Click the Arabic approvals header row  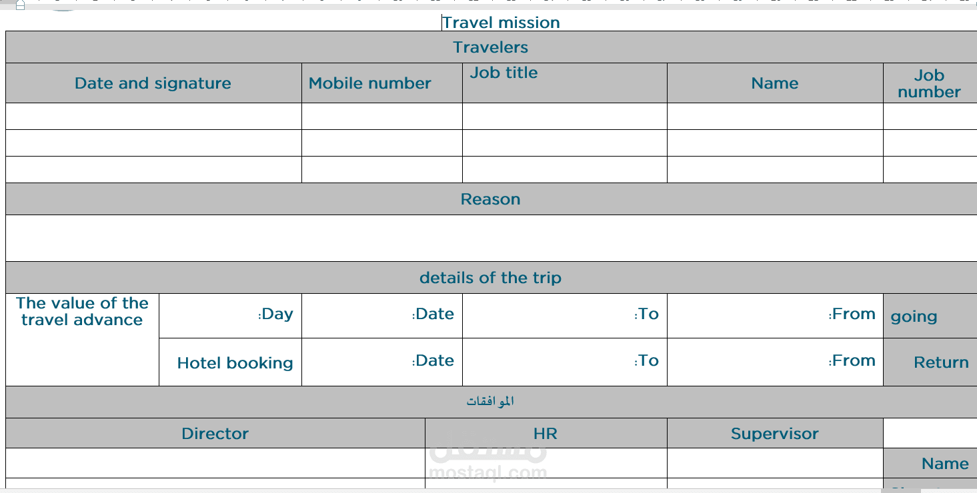(491, 402)
